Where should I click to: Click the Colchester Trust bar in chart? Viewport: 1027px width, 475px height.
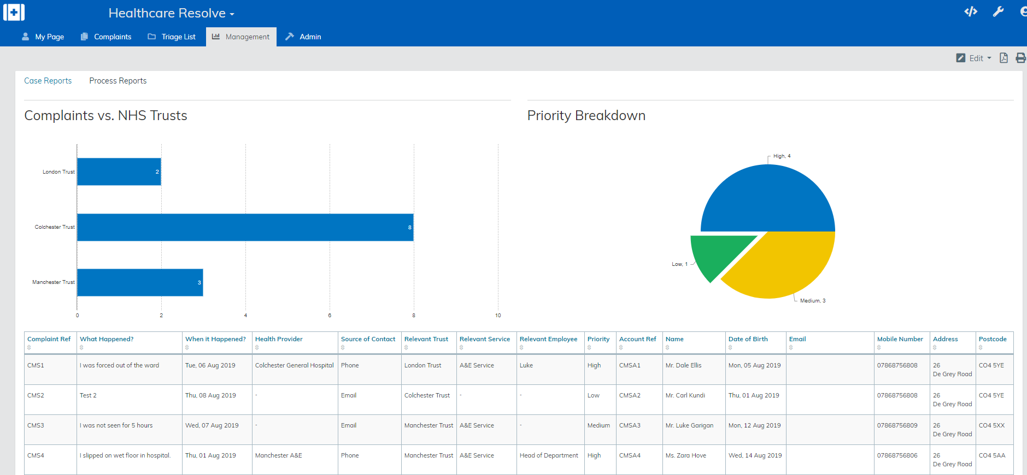click(245, 227)
